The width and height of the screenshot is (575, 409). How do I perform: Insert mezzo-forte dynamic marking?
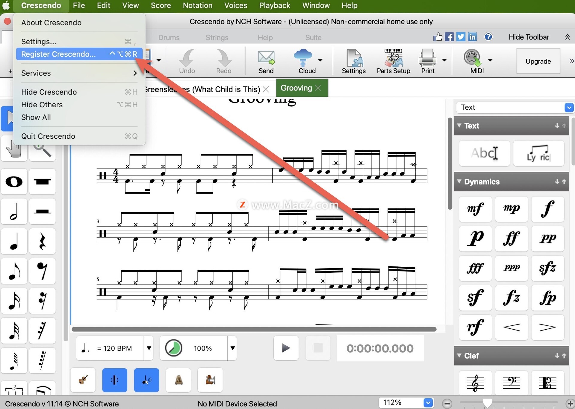coord(475,209)
